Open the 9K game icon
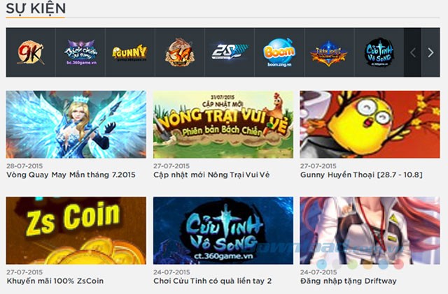Viewport: 448px width, 294px height. pos(30,52)
